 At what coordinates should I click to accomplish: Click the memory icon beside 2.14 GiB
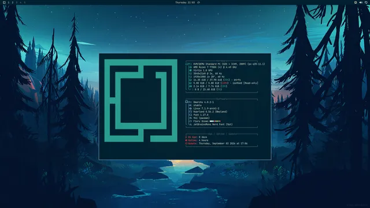[190, 86]
